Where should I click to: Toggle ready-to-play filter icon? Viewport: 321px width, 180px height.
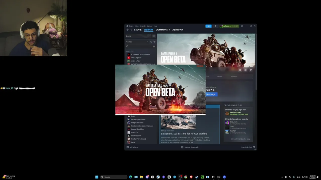click(154, 42)
